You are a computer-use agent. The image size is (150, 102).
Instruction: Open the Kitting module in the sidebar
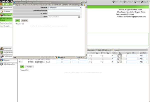6,52
